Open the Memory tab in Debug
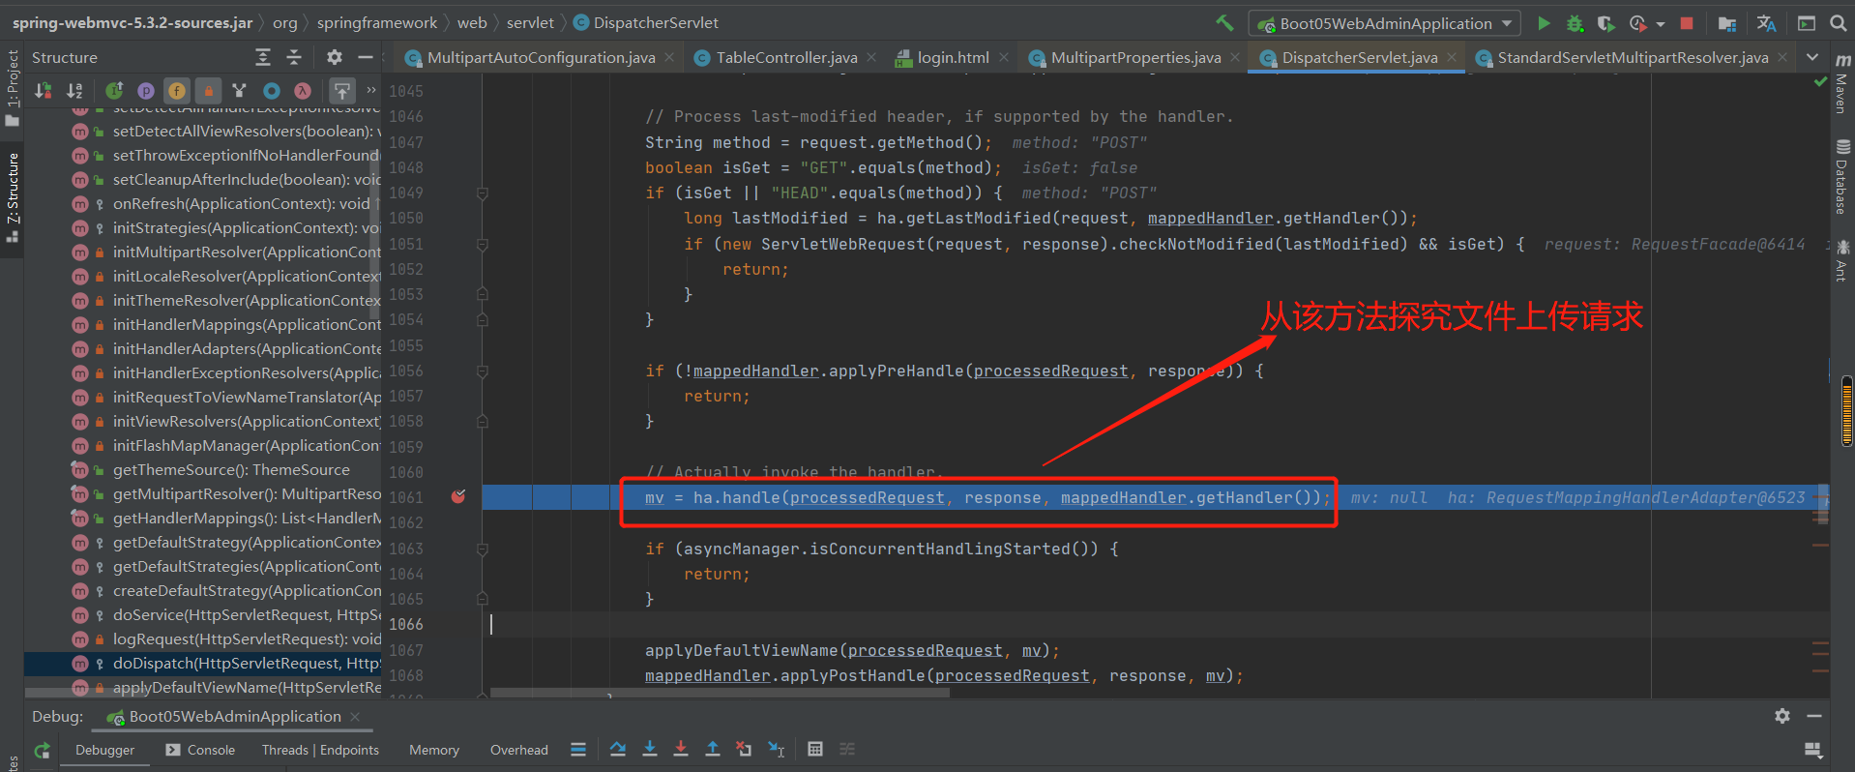The width and height of the screenshot is (1855, 772). coord(434,750)
